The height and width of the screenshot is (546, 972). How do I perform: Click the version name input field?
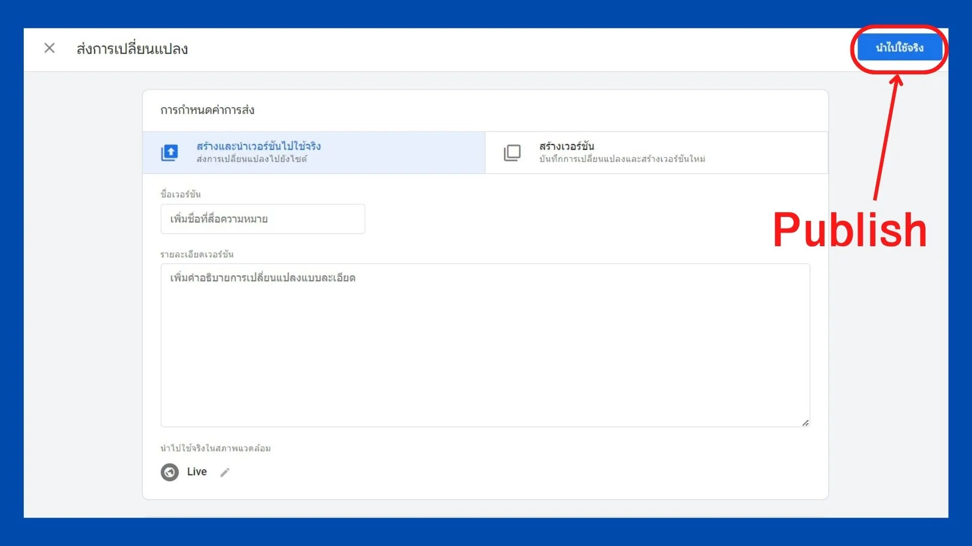click(x=262, y=219)
